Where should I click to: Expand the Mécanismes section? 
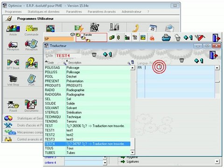click(23, 132)
